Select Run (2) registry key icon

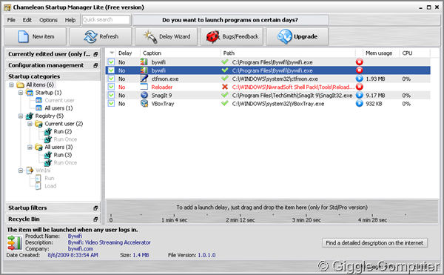(x=48, y=131)
